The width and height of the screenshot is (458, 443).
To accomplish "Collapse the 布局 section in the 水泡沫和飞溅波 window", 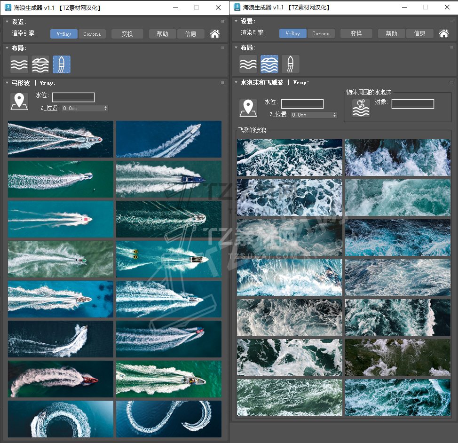I will 236,47.
